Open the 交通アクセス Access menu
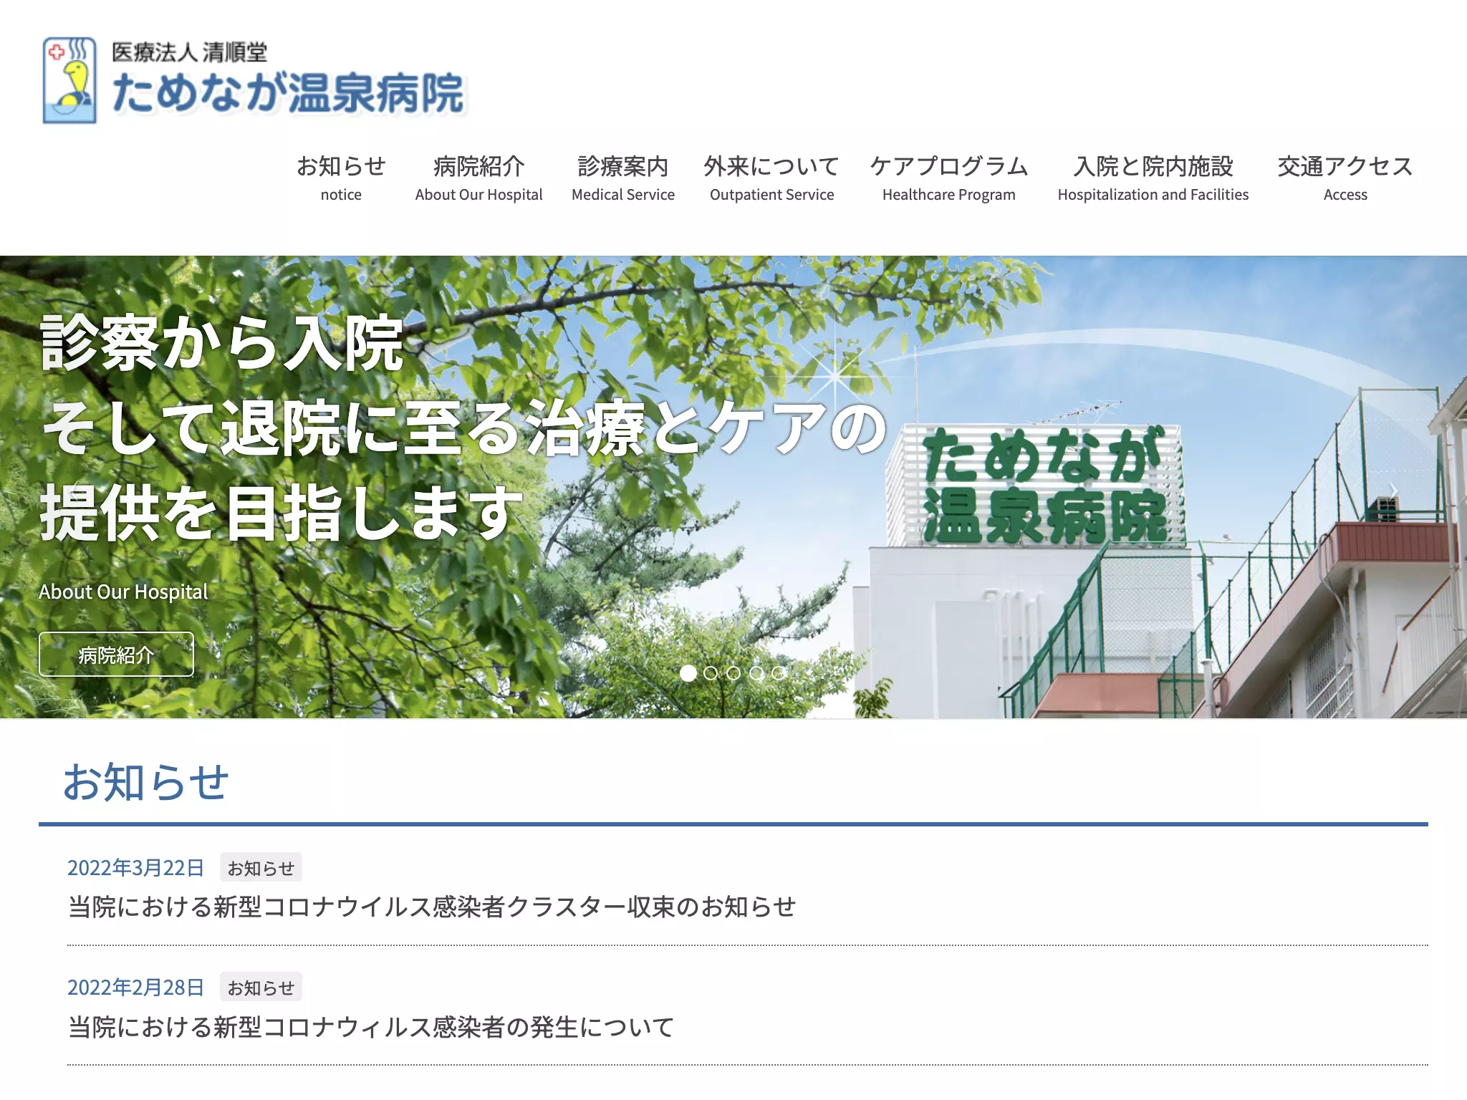Image resolution: width=1467 pixels, height=1100 pixels. (1345, 178)
